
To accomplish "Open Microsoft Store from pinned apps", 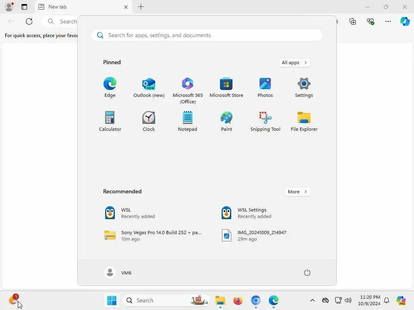I will coord(226,88).
